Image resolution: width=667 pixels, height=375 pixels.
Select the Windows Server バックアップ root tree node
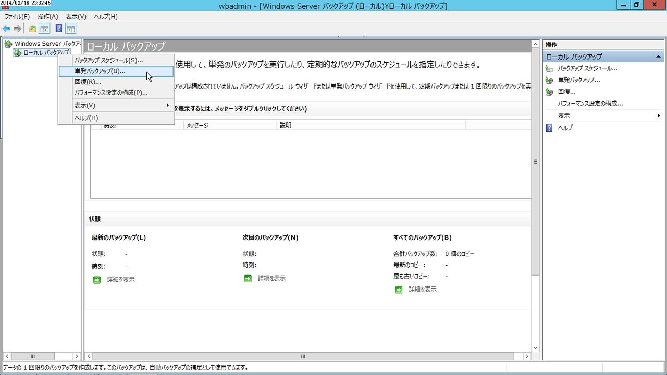click(x=43, y=44)
